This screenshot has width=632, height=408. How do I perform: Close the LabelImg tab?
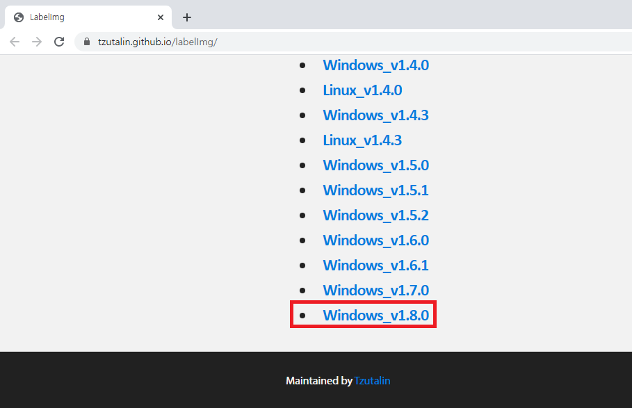click(x=161, y=17)
